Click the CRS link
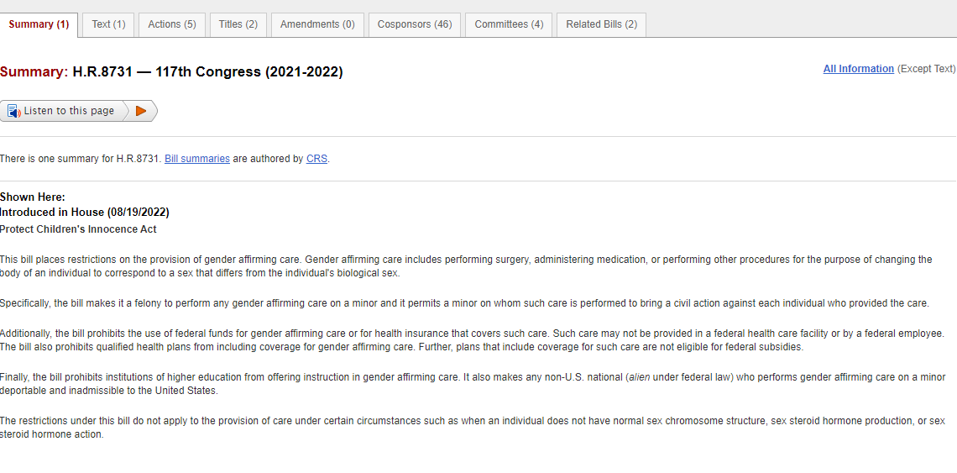This screenshot has height=473, width=957. [316, 159]
